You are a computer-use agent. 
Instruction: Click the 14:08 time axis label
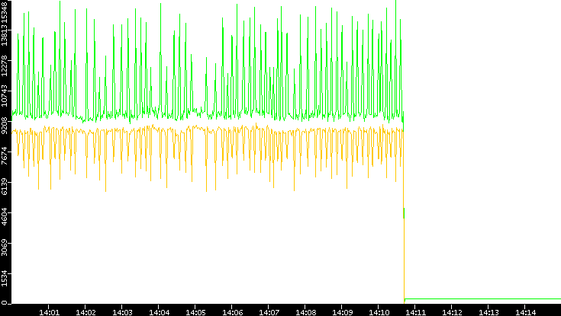[x=305, y=312]
